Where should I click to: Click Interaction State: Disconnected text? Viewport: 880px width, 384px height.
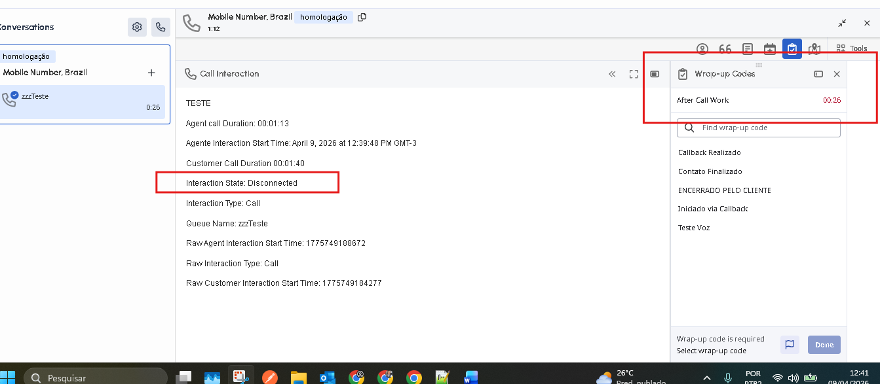pos(242,183)
